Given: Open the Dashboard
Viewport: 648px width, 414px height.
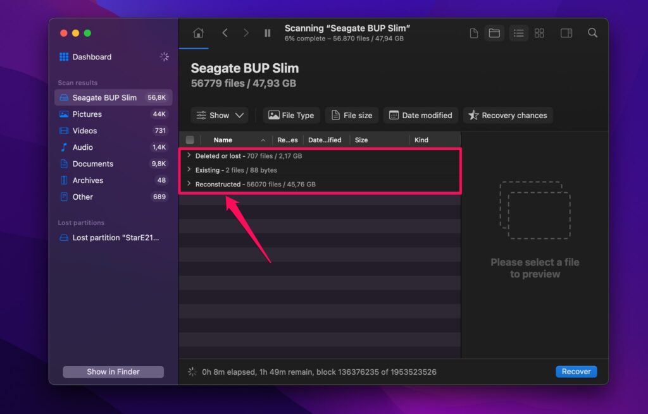Looking at the screenshot, I should (92, 57).
